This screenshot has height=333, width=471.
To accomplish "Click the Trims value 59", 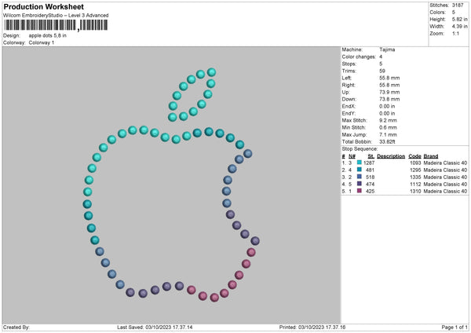I will tap(382, 71).
